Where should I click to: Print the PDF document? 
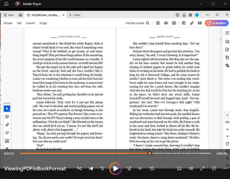(x=174, y=23)
